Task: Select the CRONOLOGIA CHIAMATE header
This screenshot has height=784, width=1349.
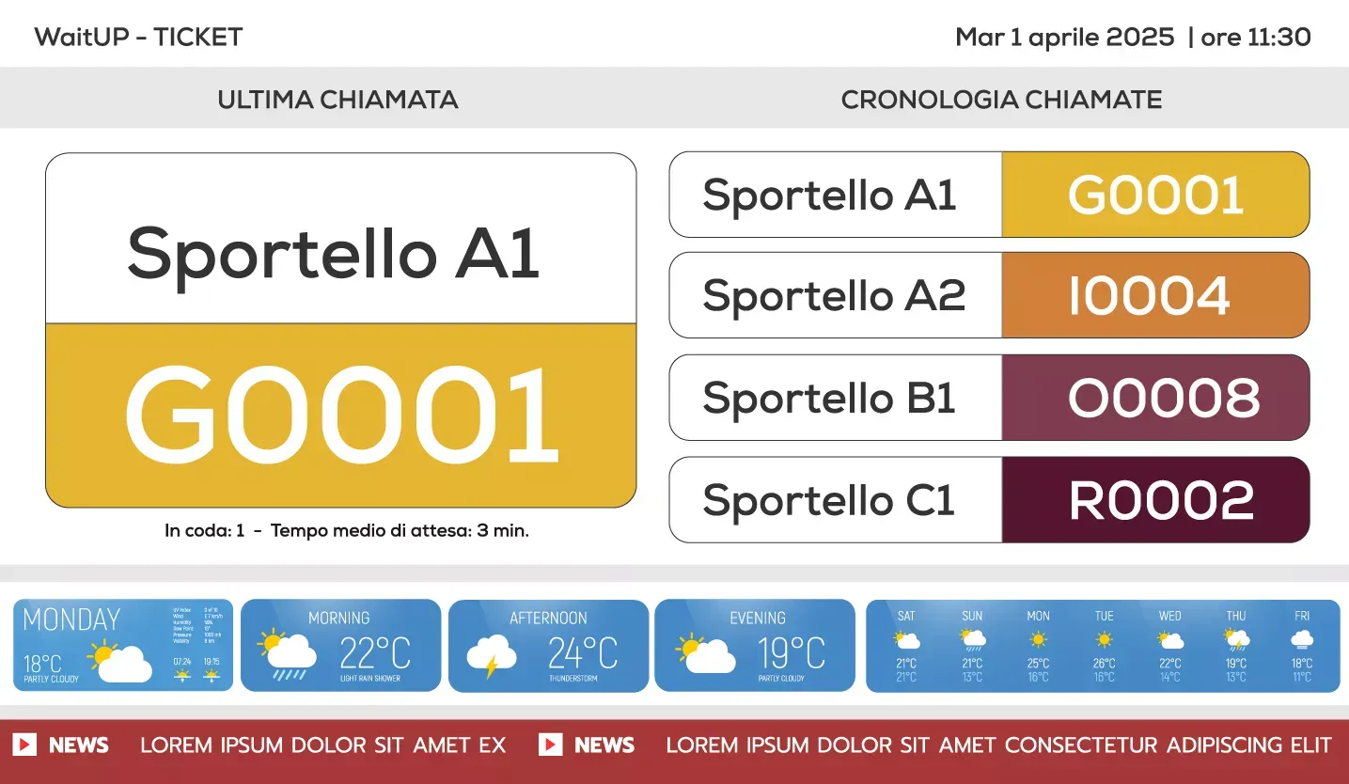Action: pos(1001,100)
